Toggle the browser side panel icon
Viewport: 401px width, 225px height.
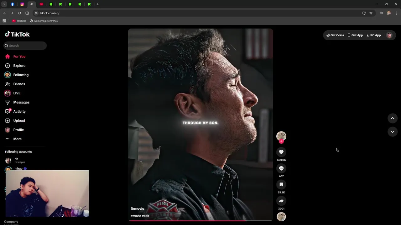pos(27,13)
